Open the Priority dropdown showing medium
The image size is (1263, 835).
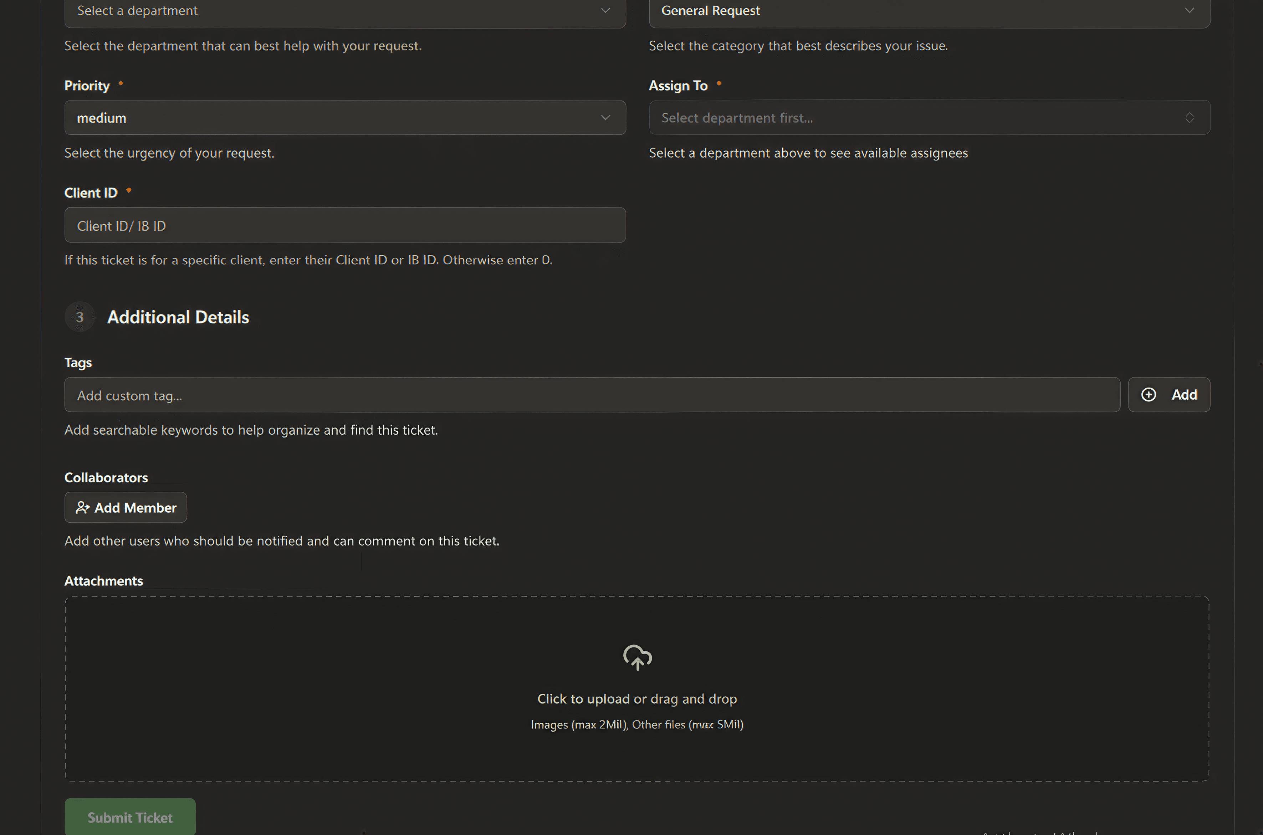pos(344,118)
